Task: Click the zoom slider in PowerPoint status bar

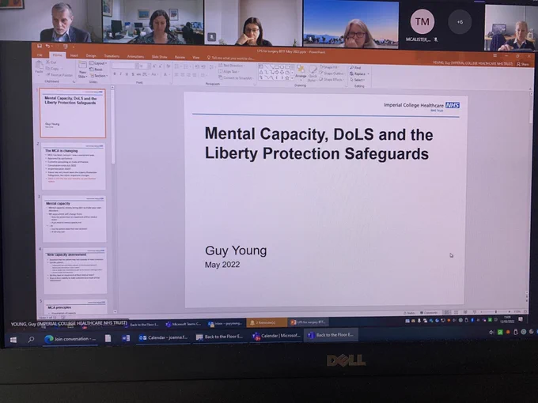Action: pos(495,312)
